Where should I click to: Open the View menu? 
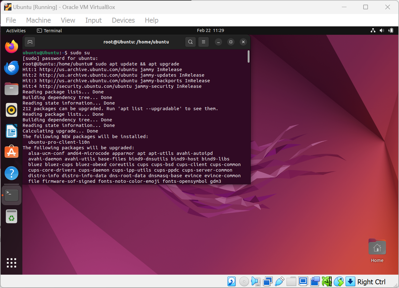click(68, 20)
